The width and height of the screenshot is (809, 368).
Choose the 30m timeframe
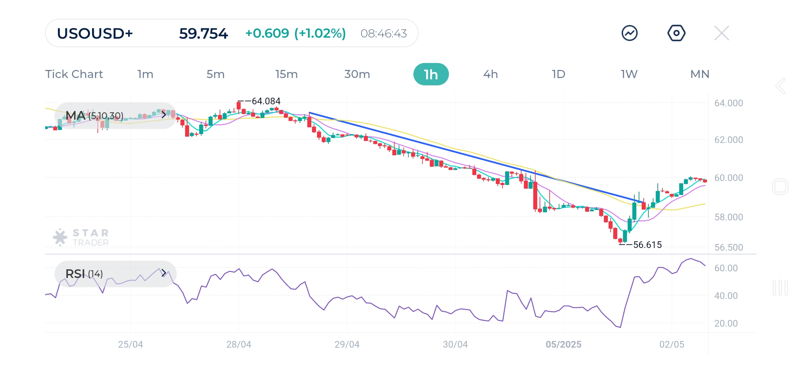(x=357, y=74)
